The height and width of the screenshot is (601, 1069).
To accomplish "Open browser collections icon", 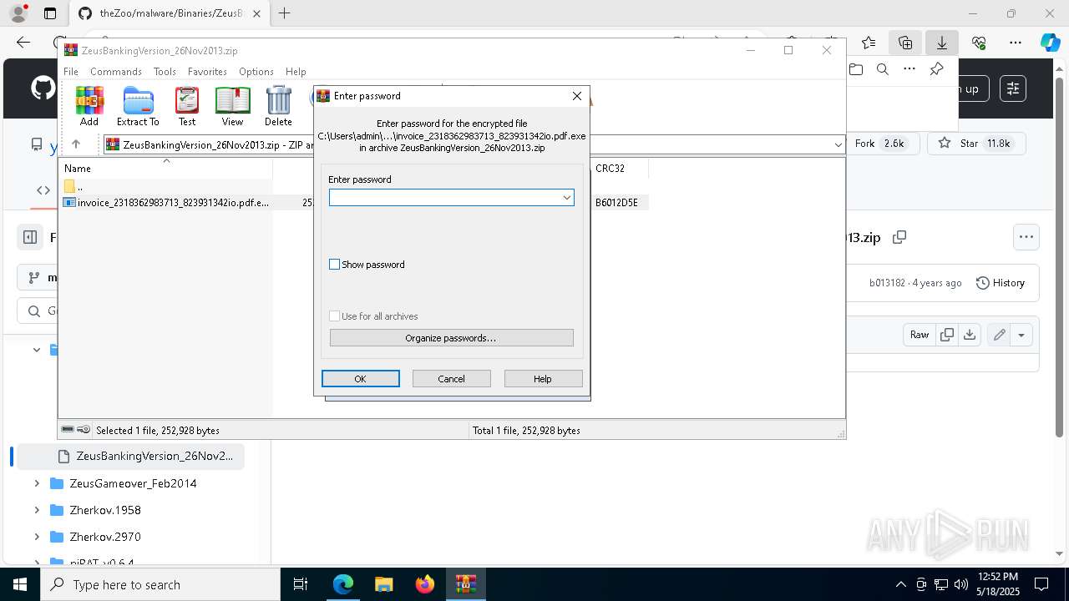I will point(905,43).
